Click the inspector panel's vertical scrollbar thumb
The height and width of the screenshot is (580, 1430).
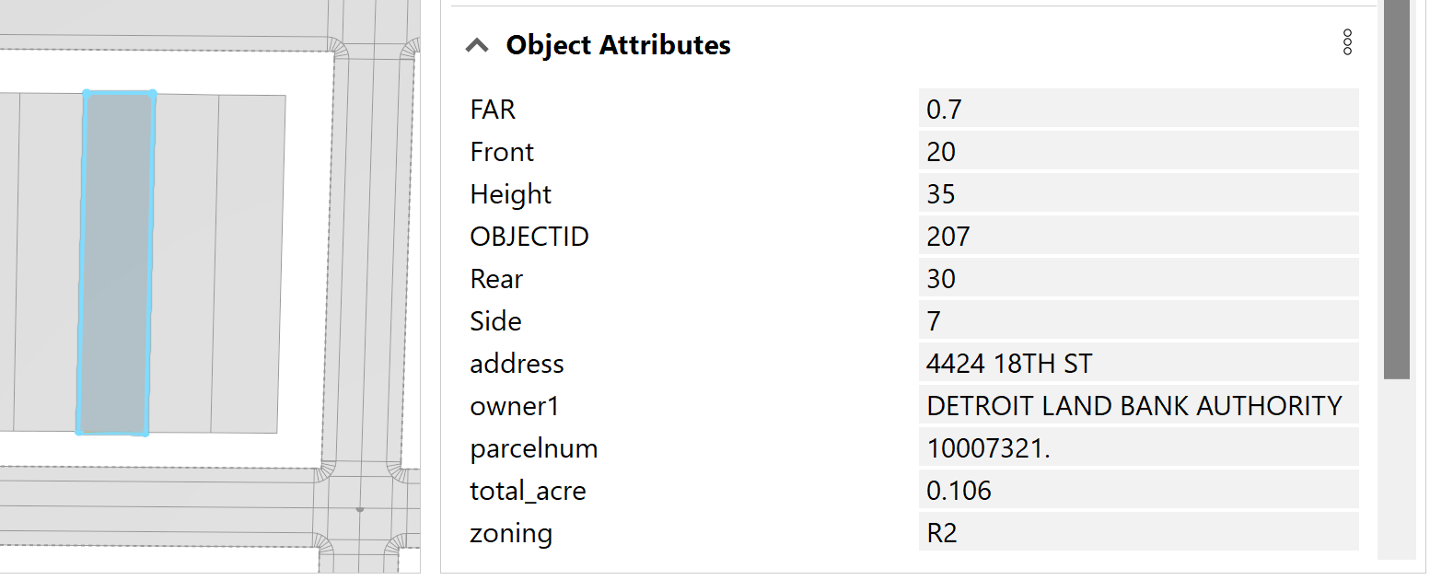[1396, 184]
